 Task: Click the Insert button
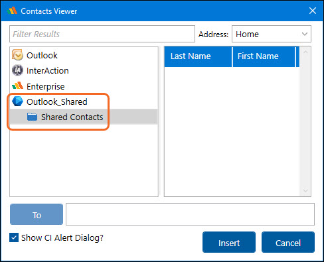tap(229, 242)
